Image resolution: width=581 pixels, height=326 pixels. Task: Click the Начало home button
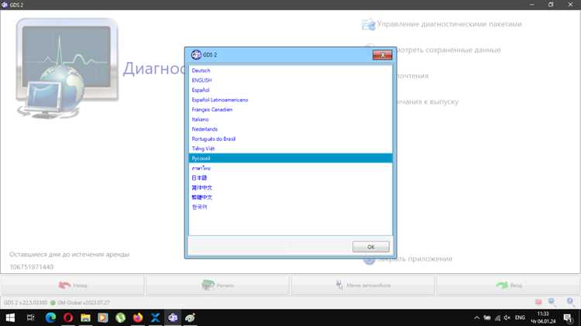[x=218, y=285]
